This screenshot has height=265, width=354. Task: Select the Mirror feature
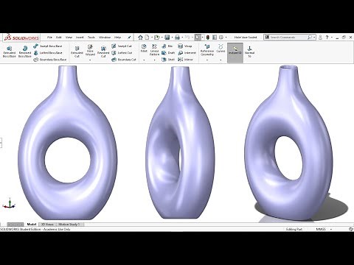pyautogui.click(x=186, y=60)
